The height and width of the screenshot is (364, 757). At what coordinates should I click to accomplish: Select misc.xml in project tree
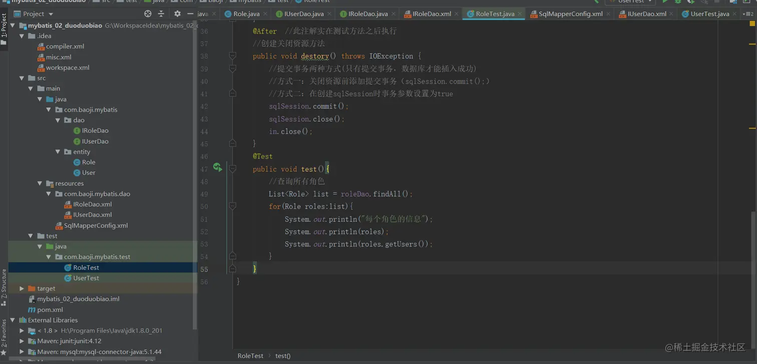(55, 57)
